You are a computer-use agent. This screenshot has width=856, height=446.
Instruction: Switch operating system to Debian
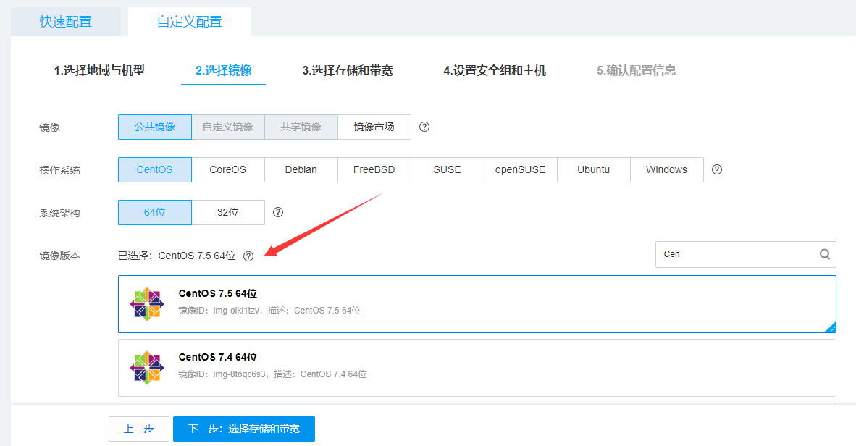tap(301, 169)
